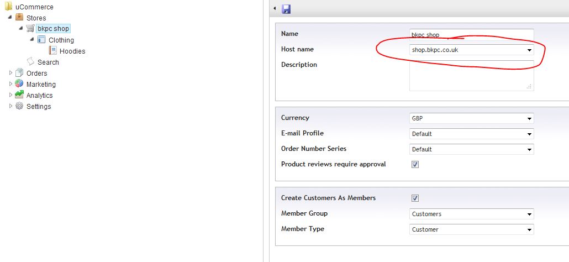The height and width of the screenshot is (262, 569).
Task: Select Hoodies tree item label
Action: point(72,51)
